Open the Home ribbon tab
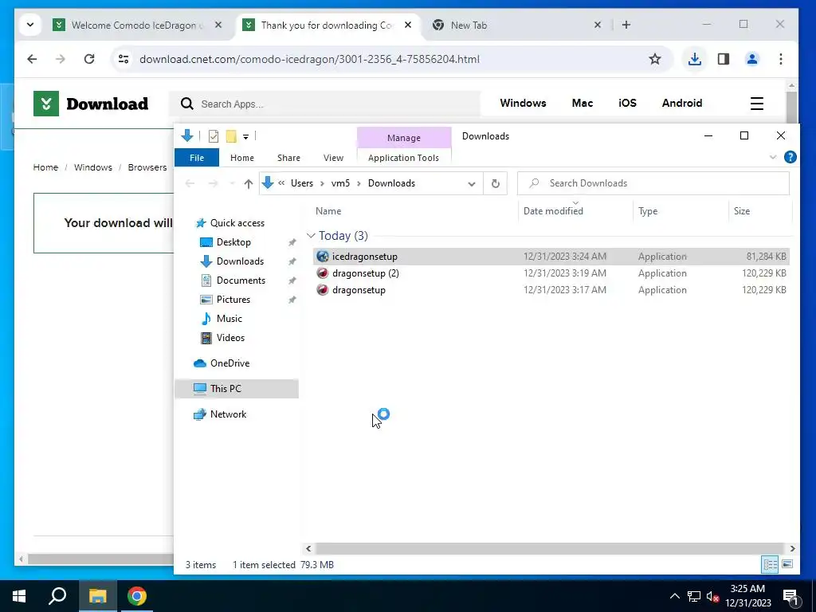816x612 pixels. click(x=242, y=158)
